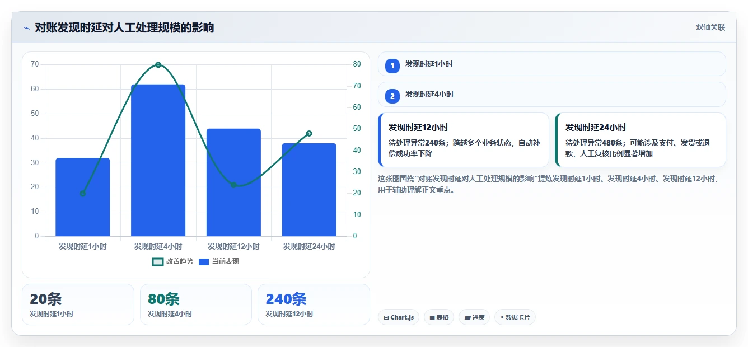Click the title 对账发现时延对人工处理规模的影响

coord(124,28)
